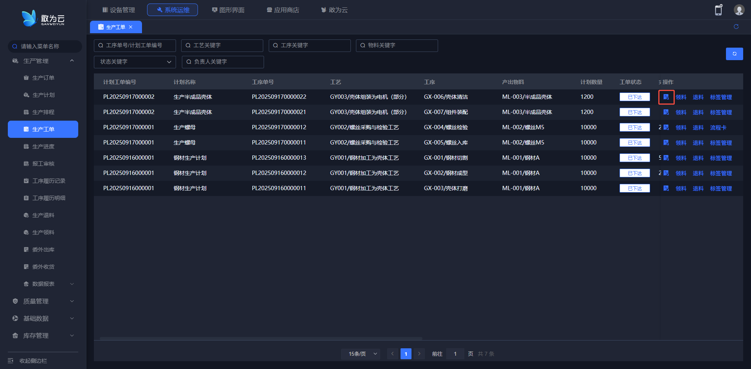Screen dimensions: 751x369
Task: Switch to the 设备管理 top menu
Action: pyautogui.click(x=119, y=10)
